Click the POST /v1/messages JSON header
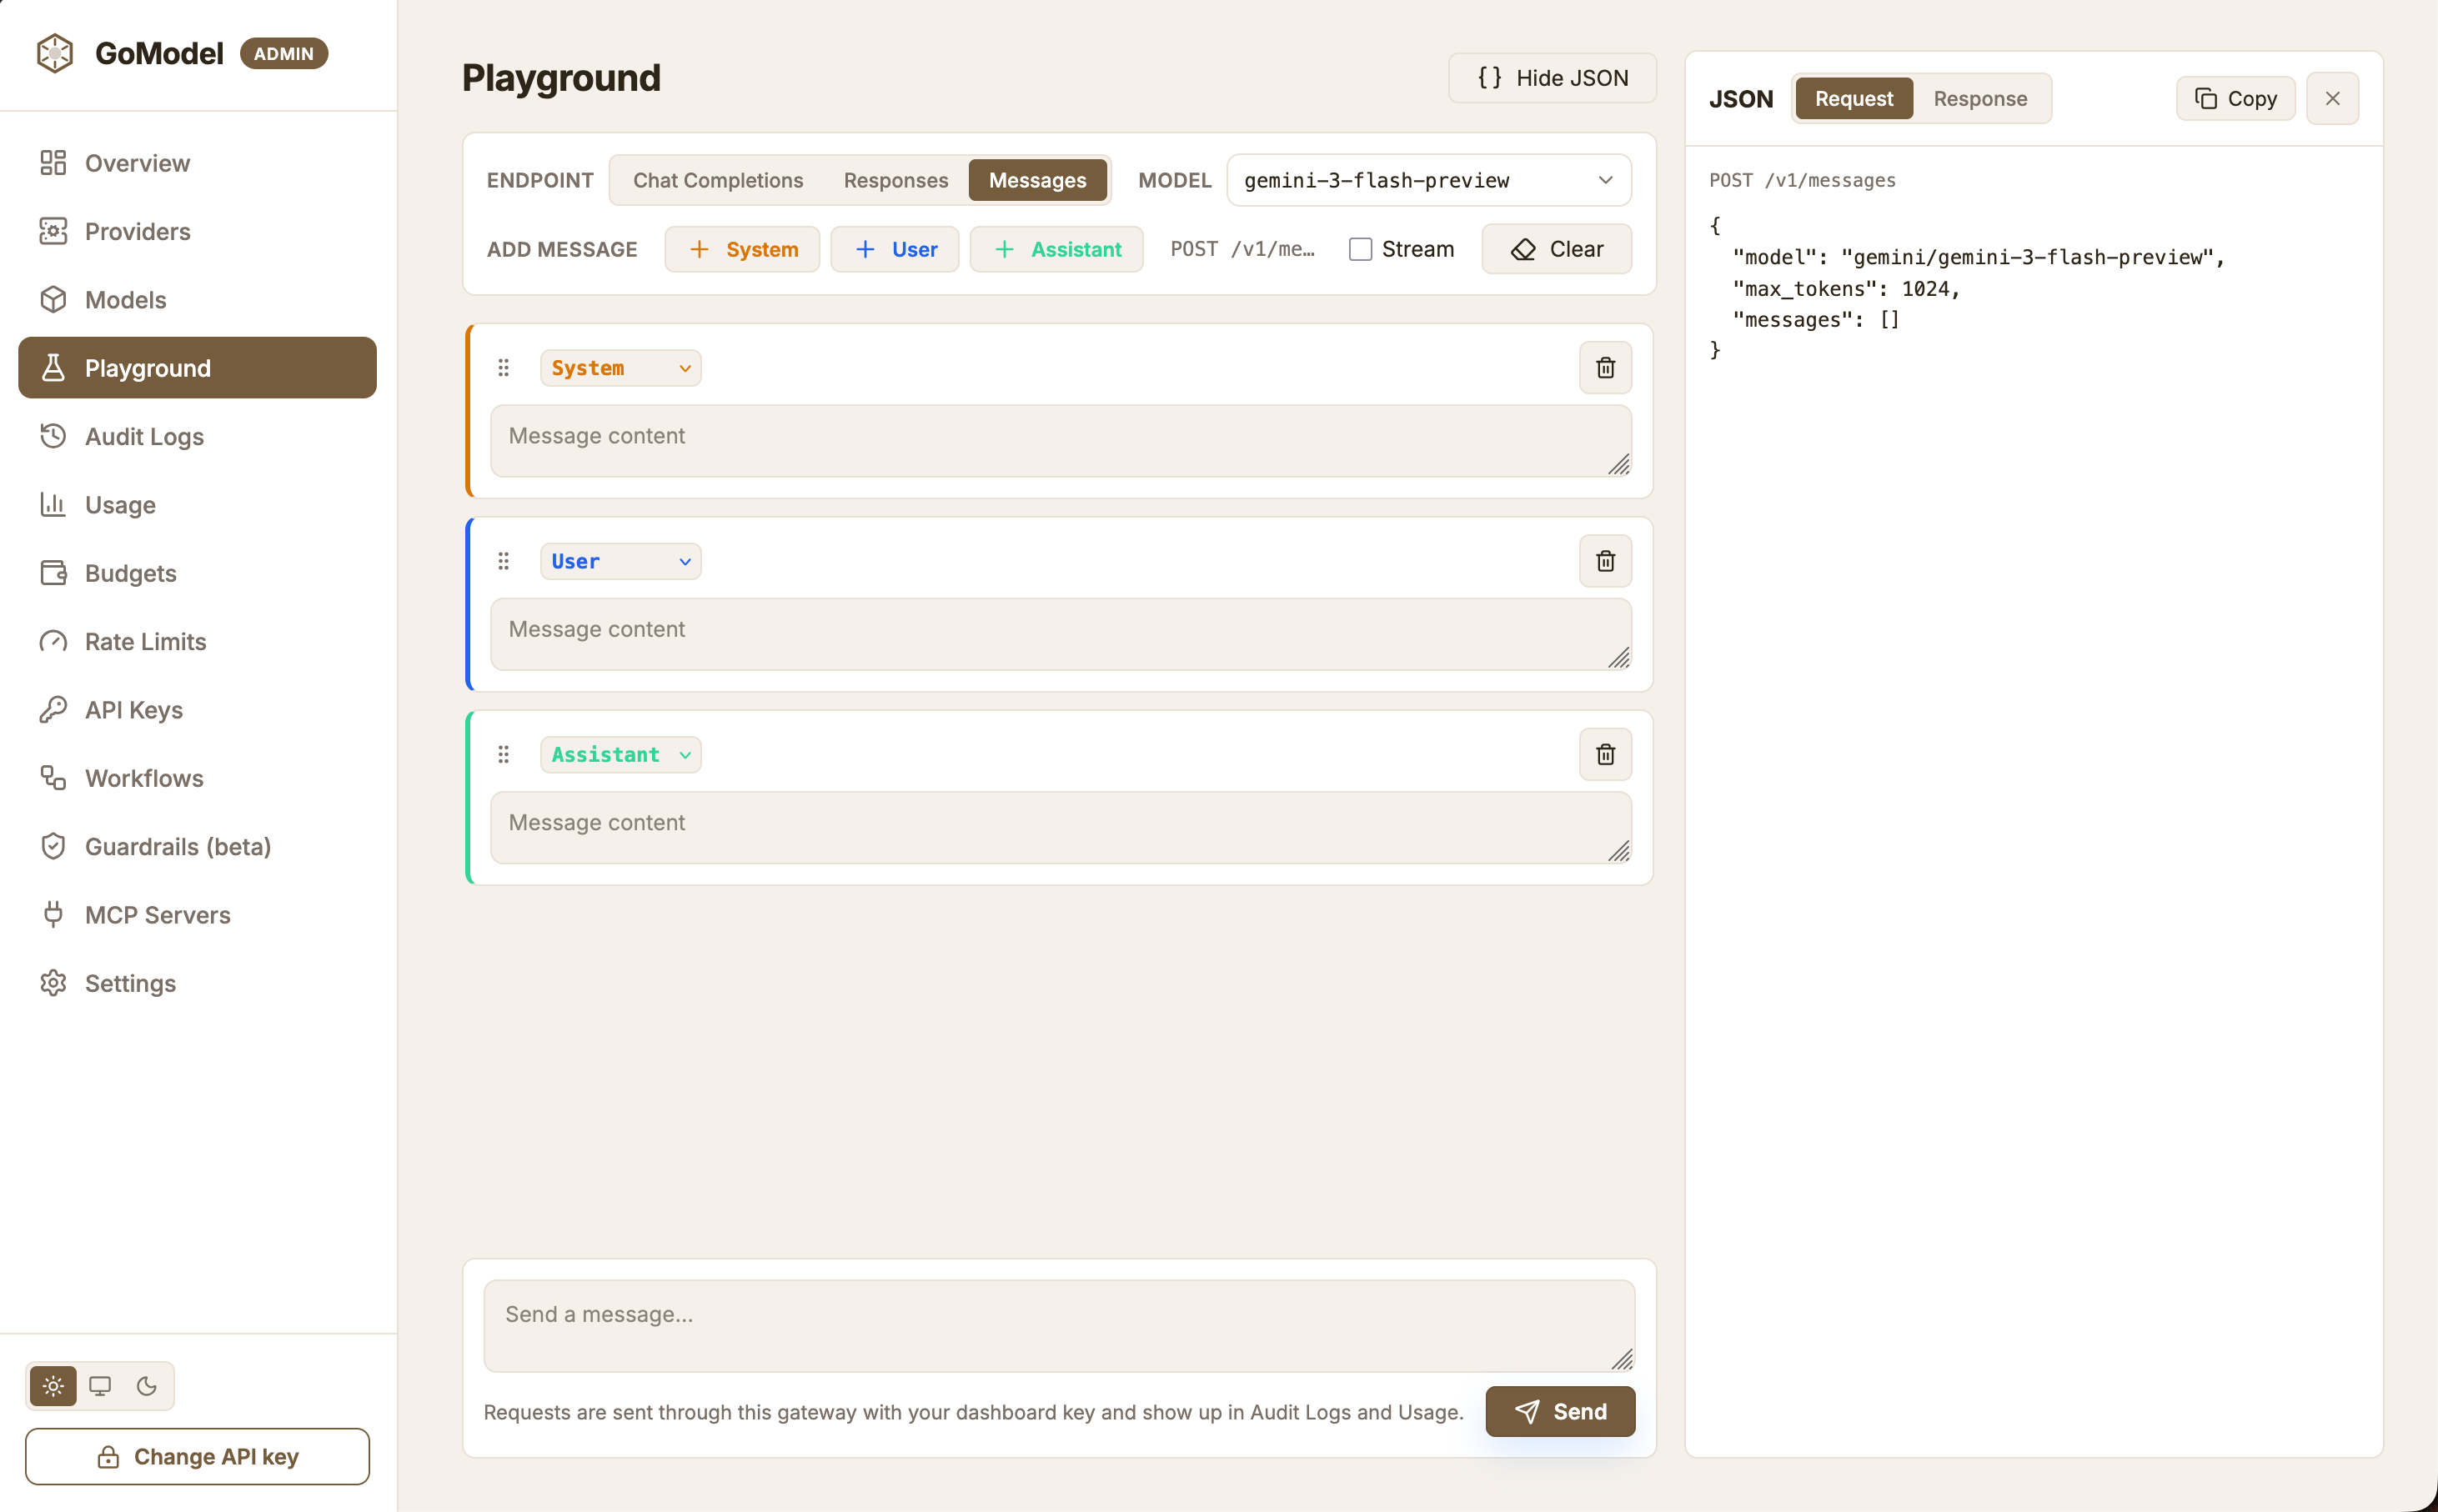This screenshot has height=1512, width=2438. pos(1802,180)
